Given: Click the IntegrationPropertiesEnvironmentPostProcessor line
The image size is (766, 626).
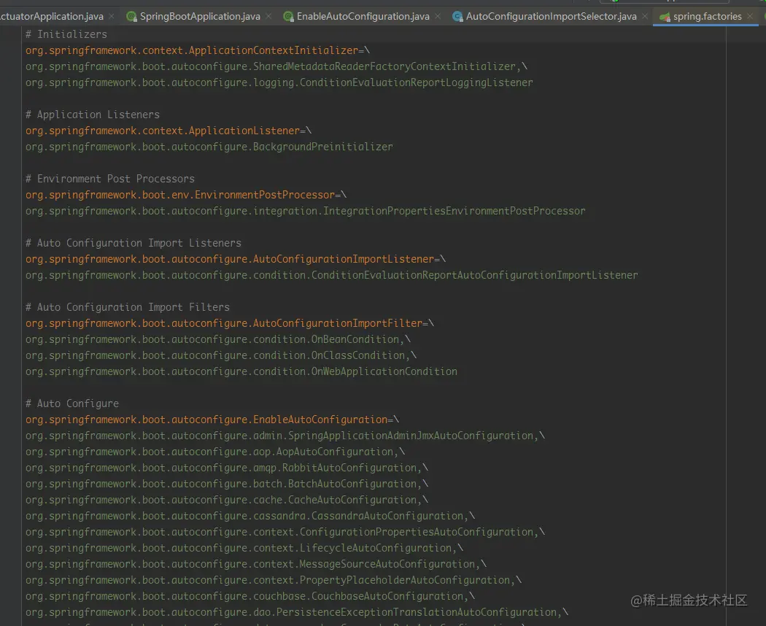Looking at the screenshot, I should [306, 211].
